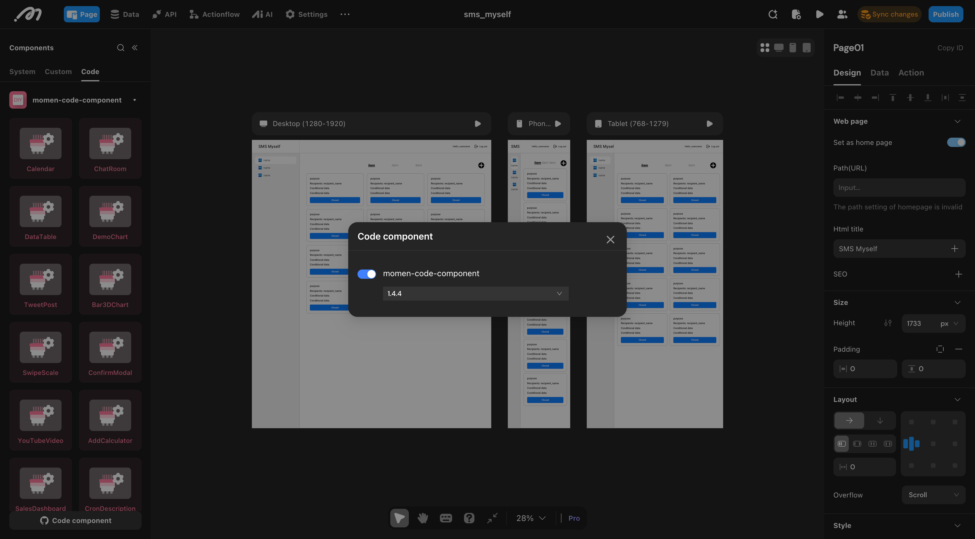Open the document settings icon in top bar

pos(796,15)
